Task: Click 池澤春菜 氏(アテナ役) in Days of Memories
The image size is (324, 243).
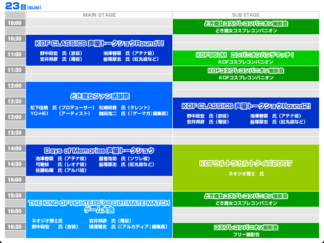Action: coord(61,159)
